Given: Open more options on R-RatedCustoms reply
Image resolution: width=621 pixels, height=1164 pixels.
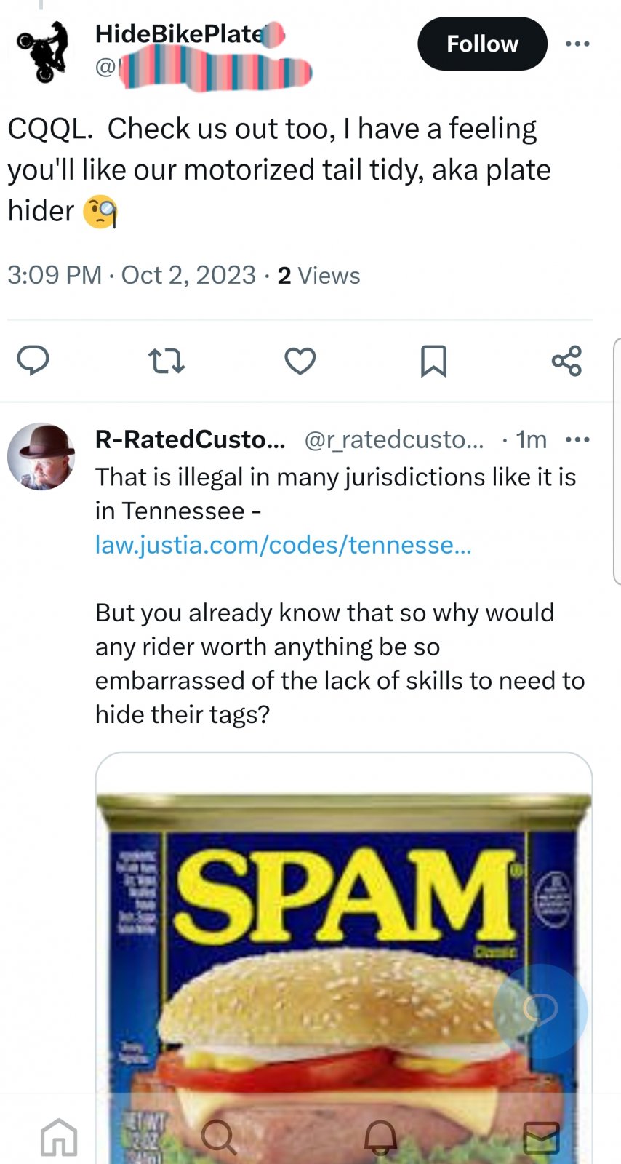Looking at the screenshot, I should pyautogui.click(x=577, y=439).
